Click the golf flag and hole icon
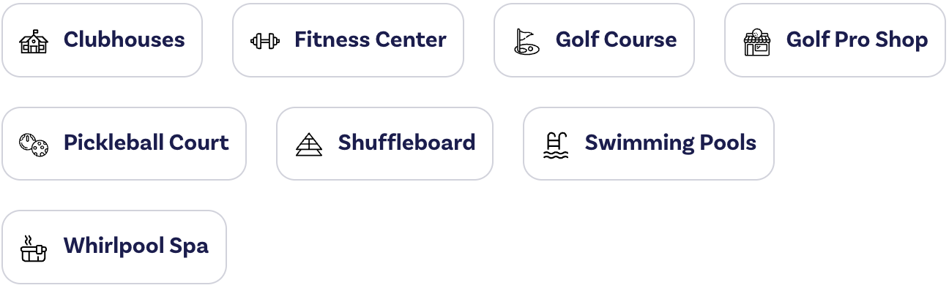Image resolution: width=949 pixels, height=288 pixels. [526, 41]
